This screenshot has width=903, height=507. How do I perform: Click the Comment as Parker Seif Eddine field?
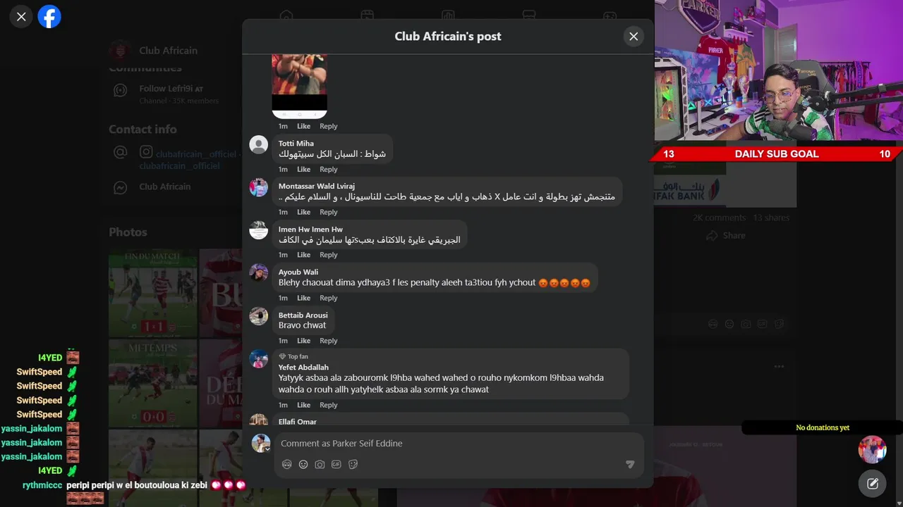click(x=451, y=443)
